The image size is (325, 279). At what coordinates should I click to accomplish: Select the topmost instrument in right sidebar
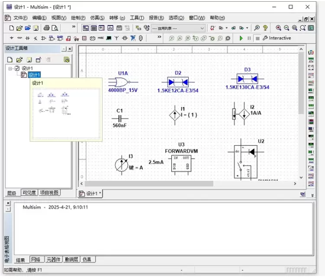(x=311, y=52)
